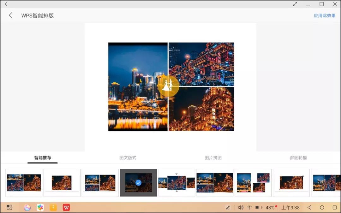The width and height of the screenshot is (341, 213).
Task: Launch the round pastel orb app in taskbar
Action: point(27,208)
